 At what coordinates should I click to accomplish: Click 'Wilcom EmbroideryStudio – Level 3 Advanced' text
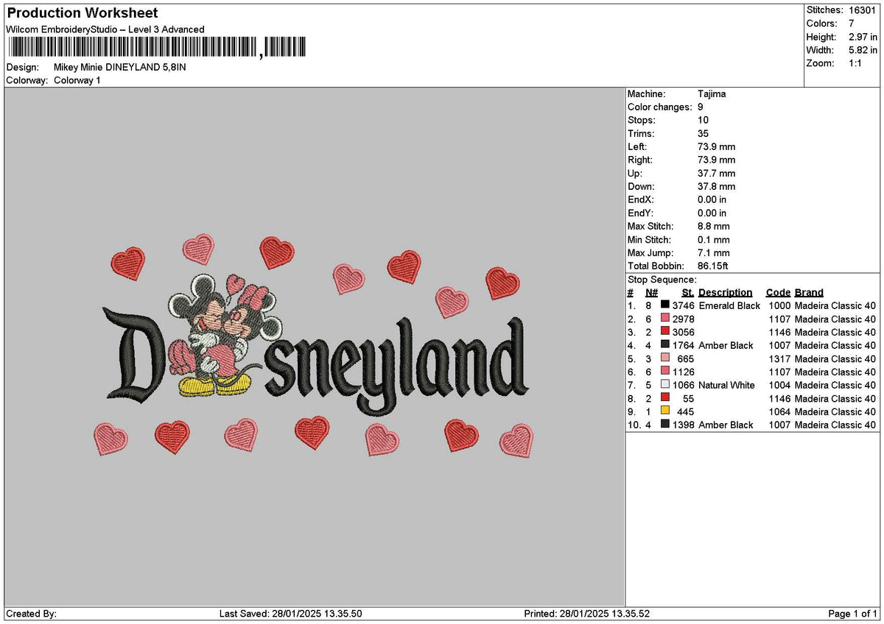(x=105, y=29)
